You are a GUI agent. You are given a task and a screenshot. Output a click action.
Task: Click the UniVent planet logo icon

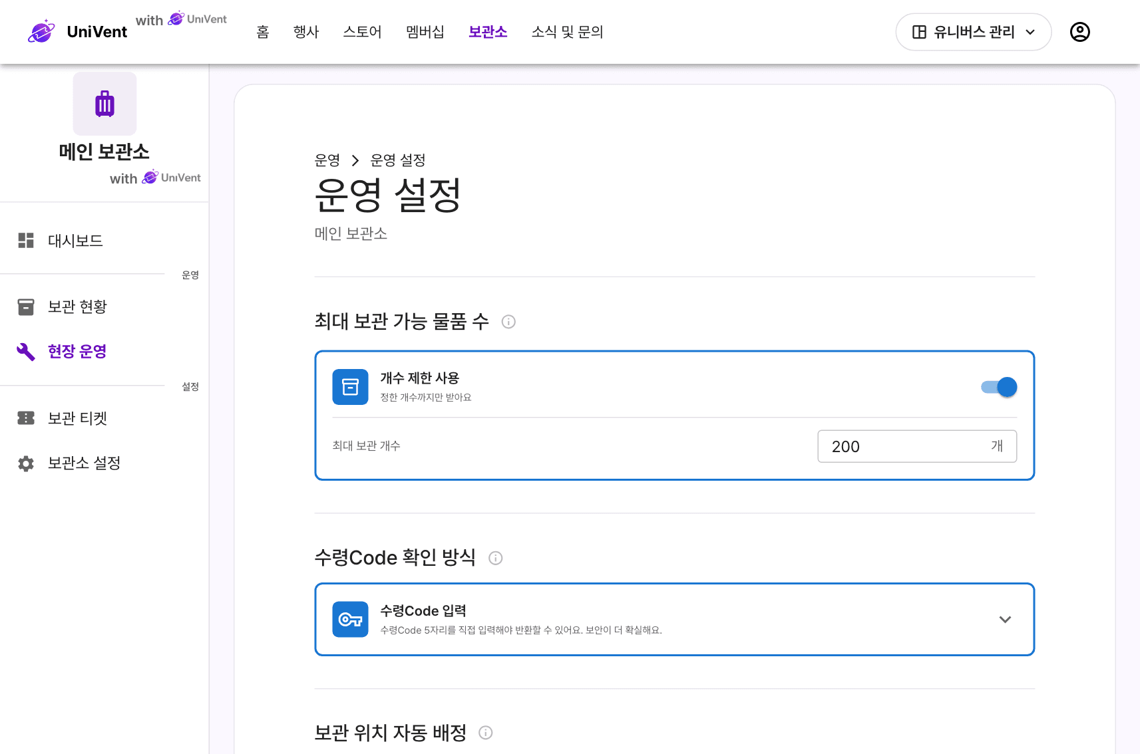pyautogui.click(x=41, y=31)
